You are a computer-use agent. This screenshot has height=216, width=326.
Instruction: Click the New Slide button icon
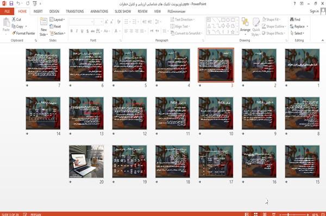click(43, 22)
